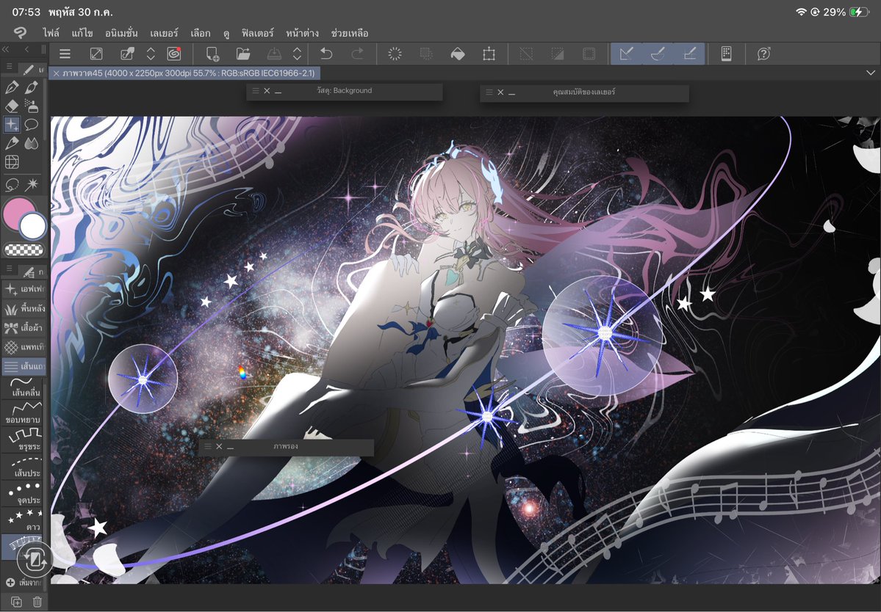Click the Save icon in command bar
881x612 pixels.
(x=274, y=54)
